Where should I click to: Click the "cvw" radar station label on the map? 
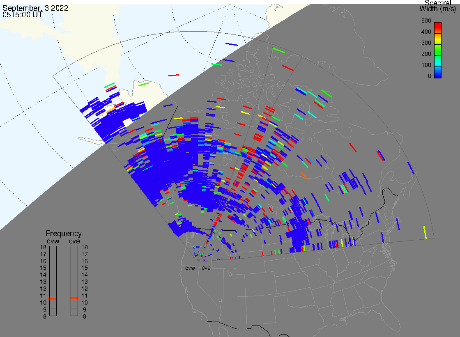pos(190,268)
